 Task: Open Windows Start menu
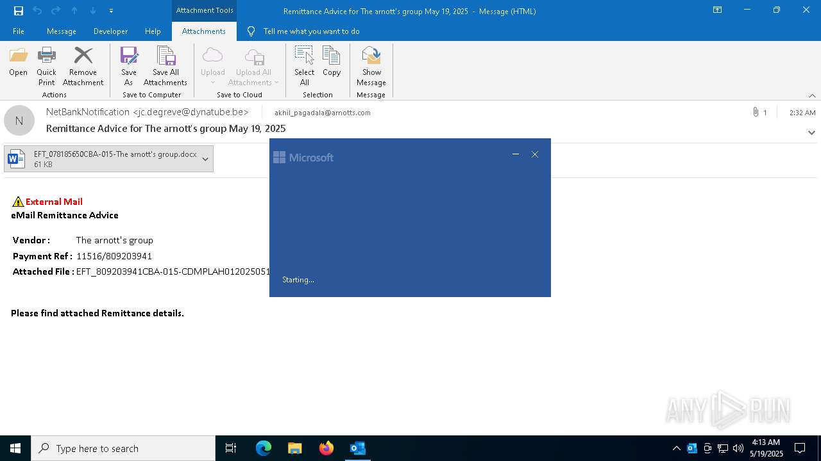(x=15, y=448)
